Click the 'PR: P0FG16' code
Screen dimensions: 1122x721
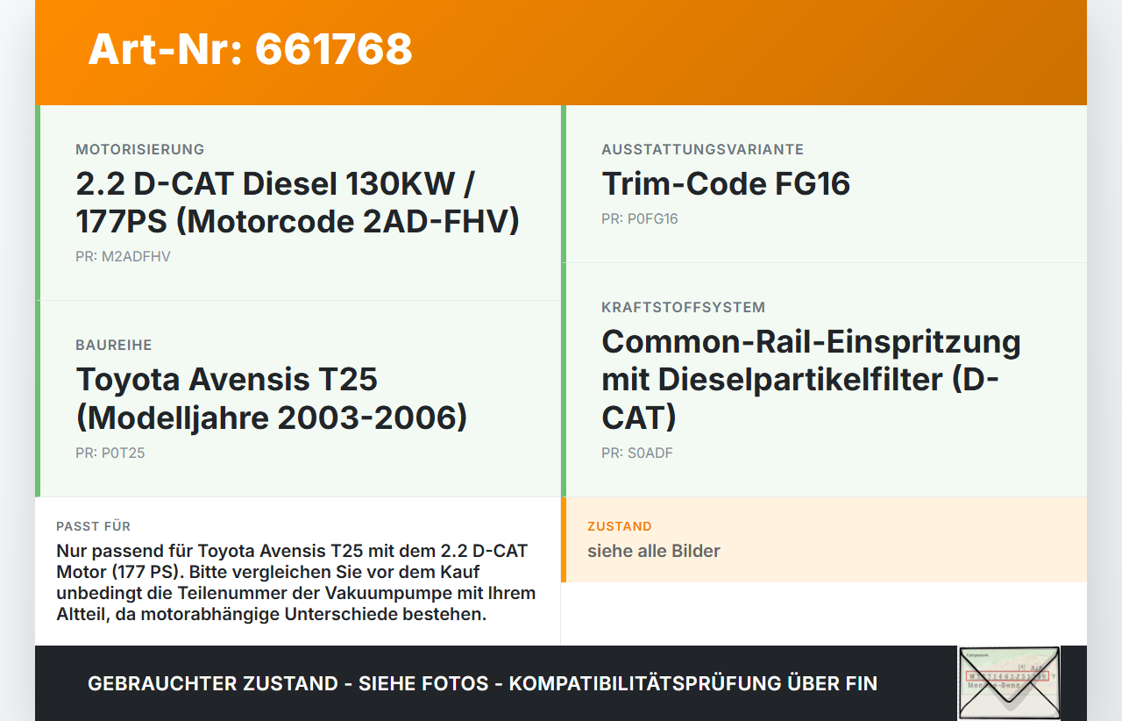[x=640, y=219]
